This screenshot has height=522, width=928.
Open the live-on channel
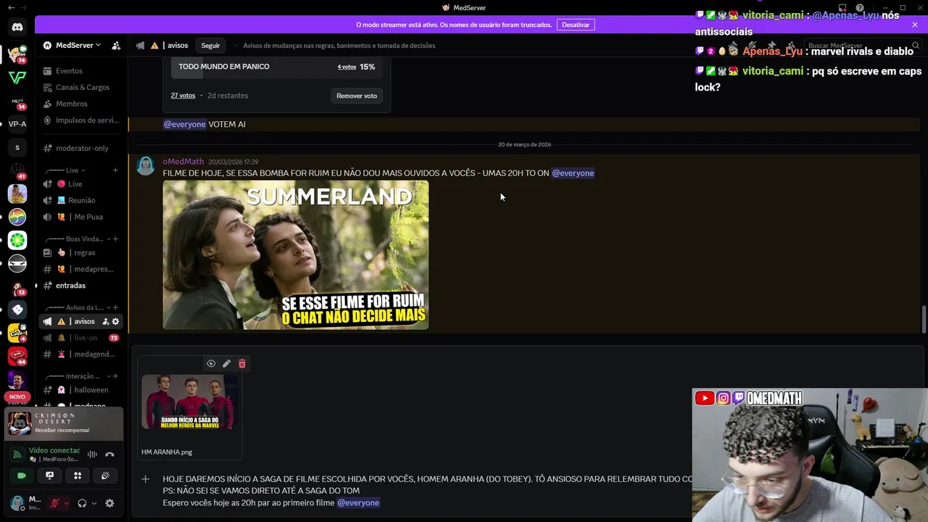click(80, 338)
